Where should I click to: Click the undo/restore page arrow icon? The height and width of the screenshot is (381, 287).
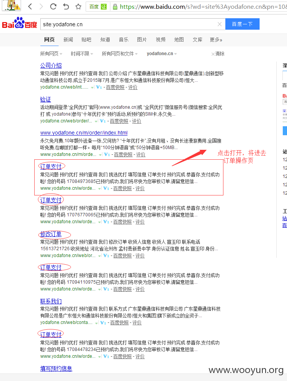(66, 6)
